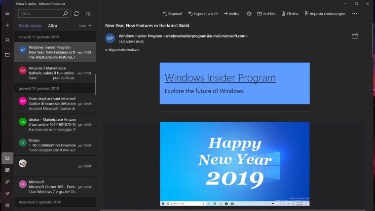375x211 pixels.
Task: Open Microsoft Corner 365 email
Action: tap(55, 187)
